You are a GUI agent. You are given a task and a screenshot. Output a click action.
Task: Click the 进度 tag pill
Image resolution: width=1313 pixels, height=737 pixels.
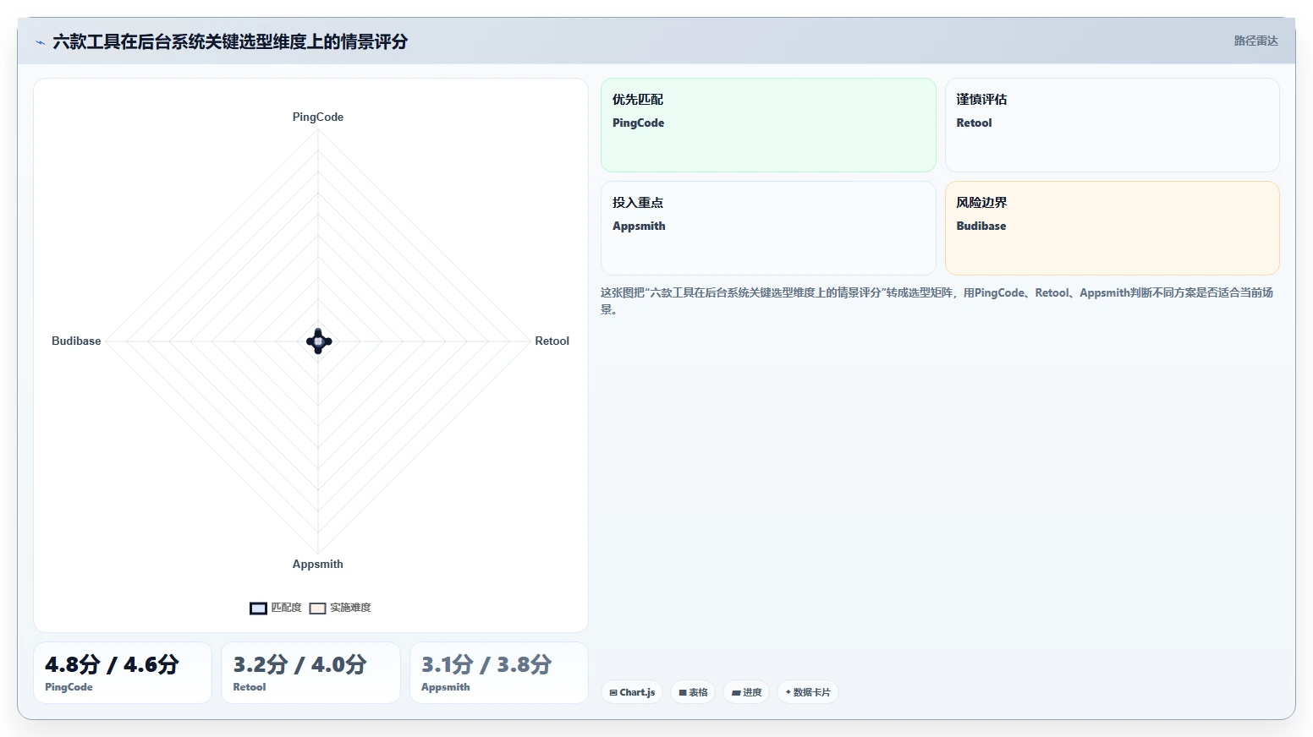click(x=746, y=692)
